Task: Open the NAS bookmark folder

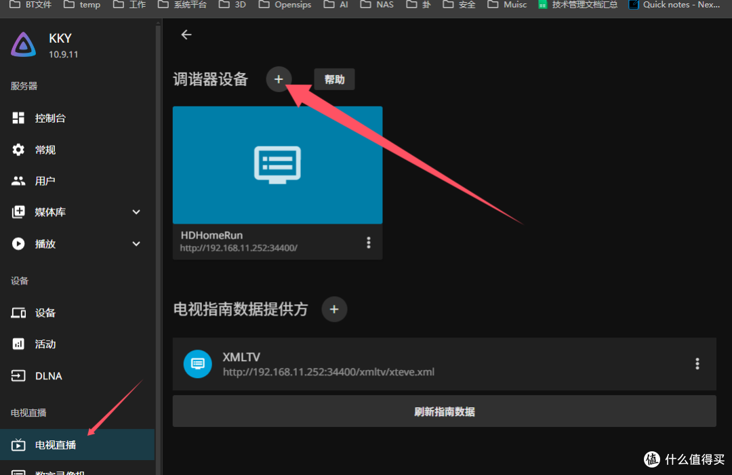Action: tap(378, 5)
